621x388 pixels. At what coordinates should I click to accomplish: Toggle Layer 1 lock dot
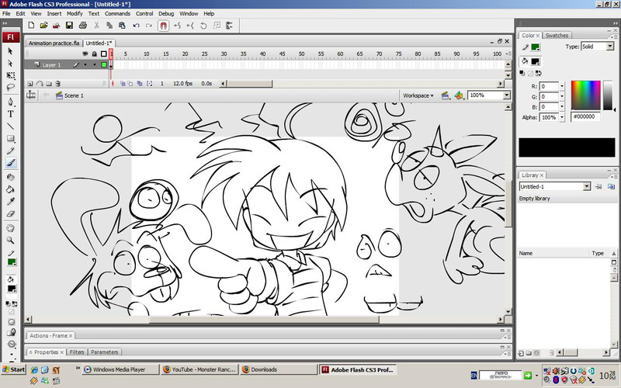click(94, 64)
